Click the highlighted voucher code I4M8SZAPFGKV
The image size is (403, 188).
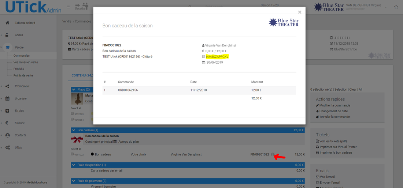pos(217,57)
